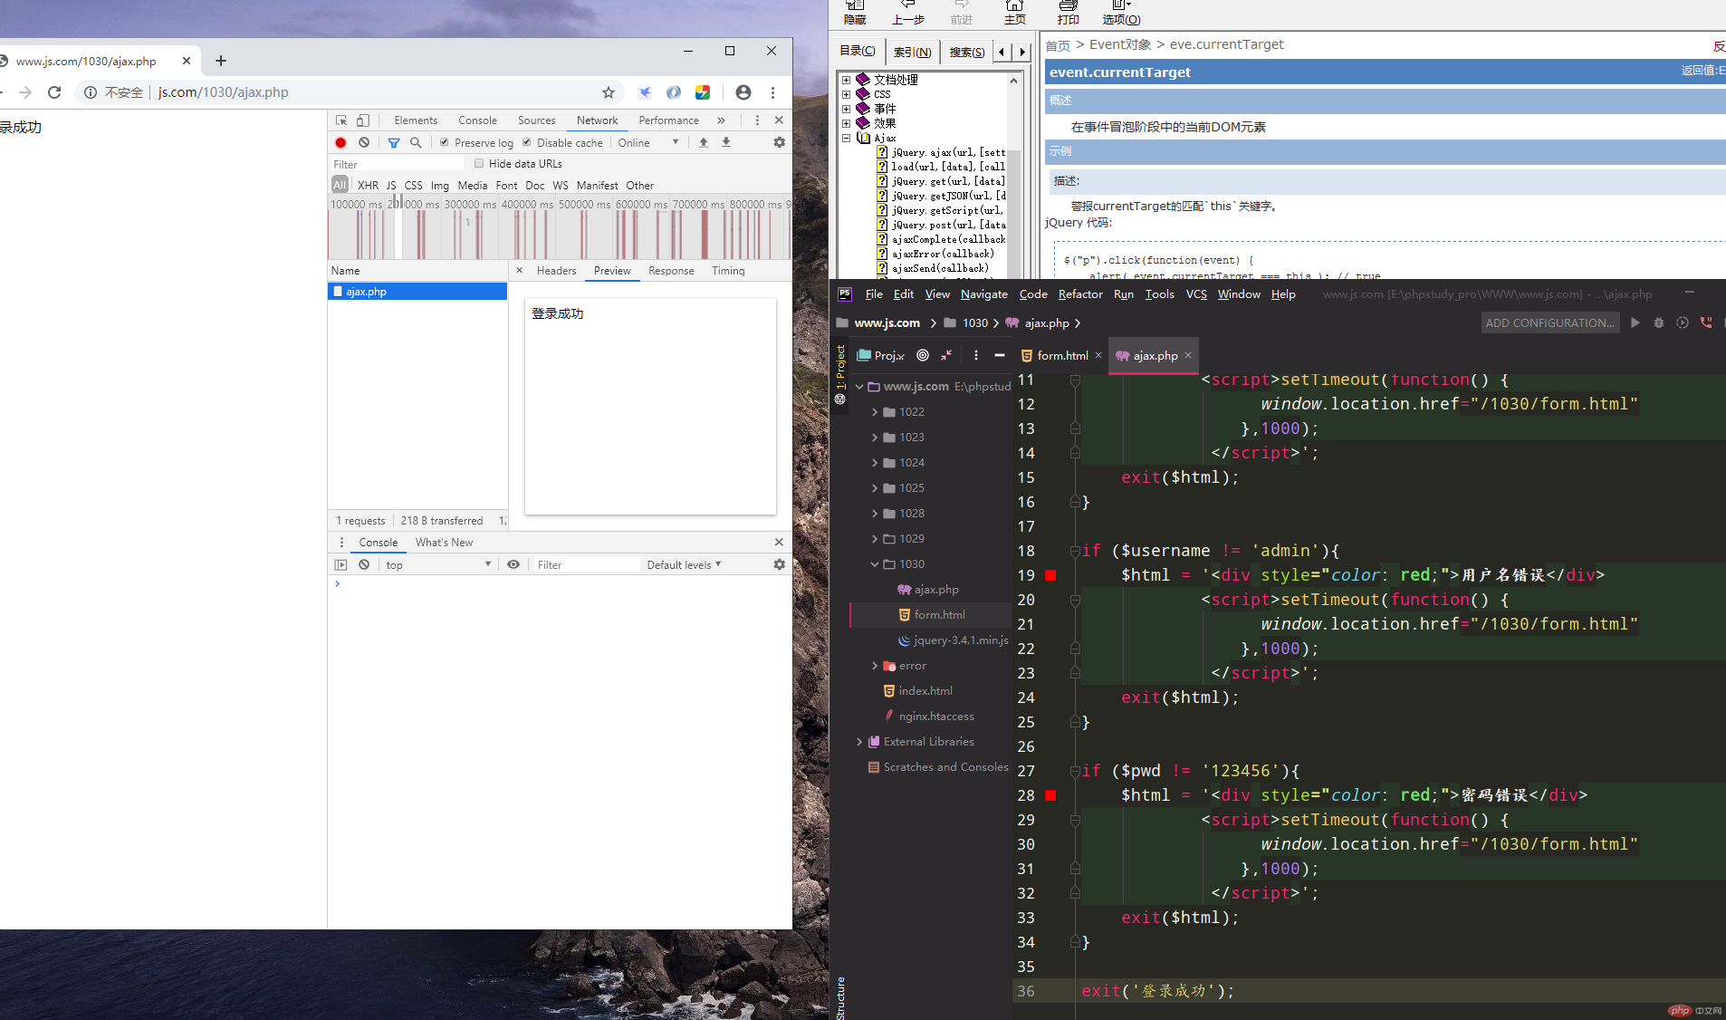Toggle the Disable cache checkbox
The height and width of the screenshot is (1020, 1726).
(527, 142)
